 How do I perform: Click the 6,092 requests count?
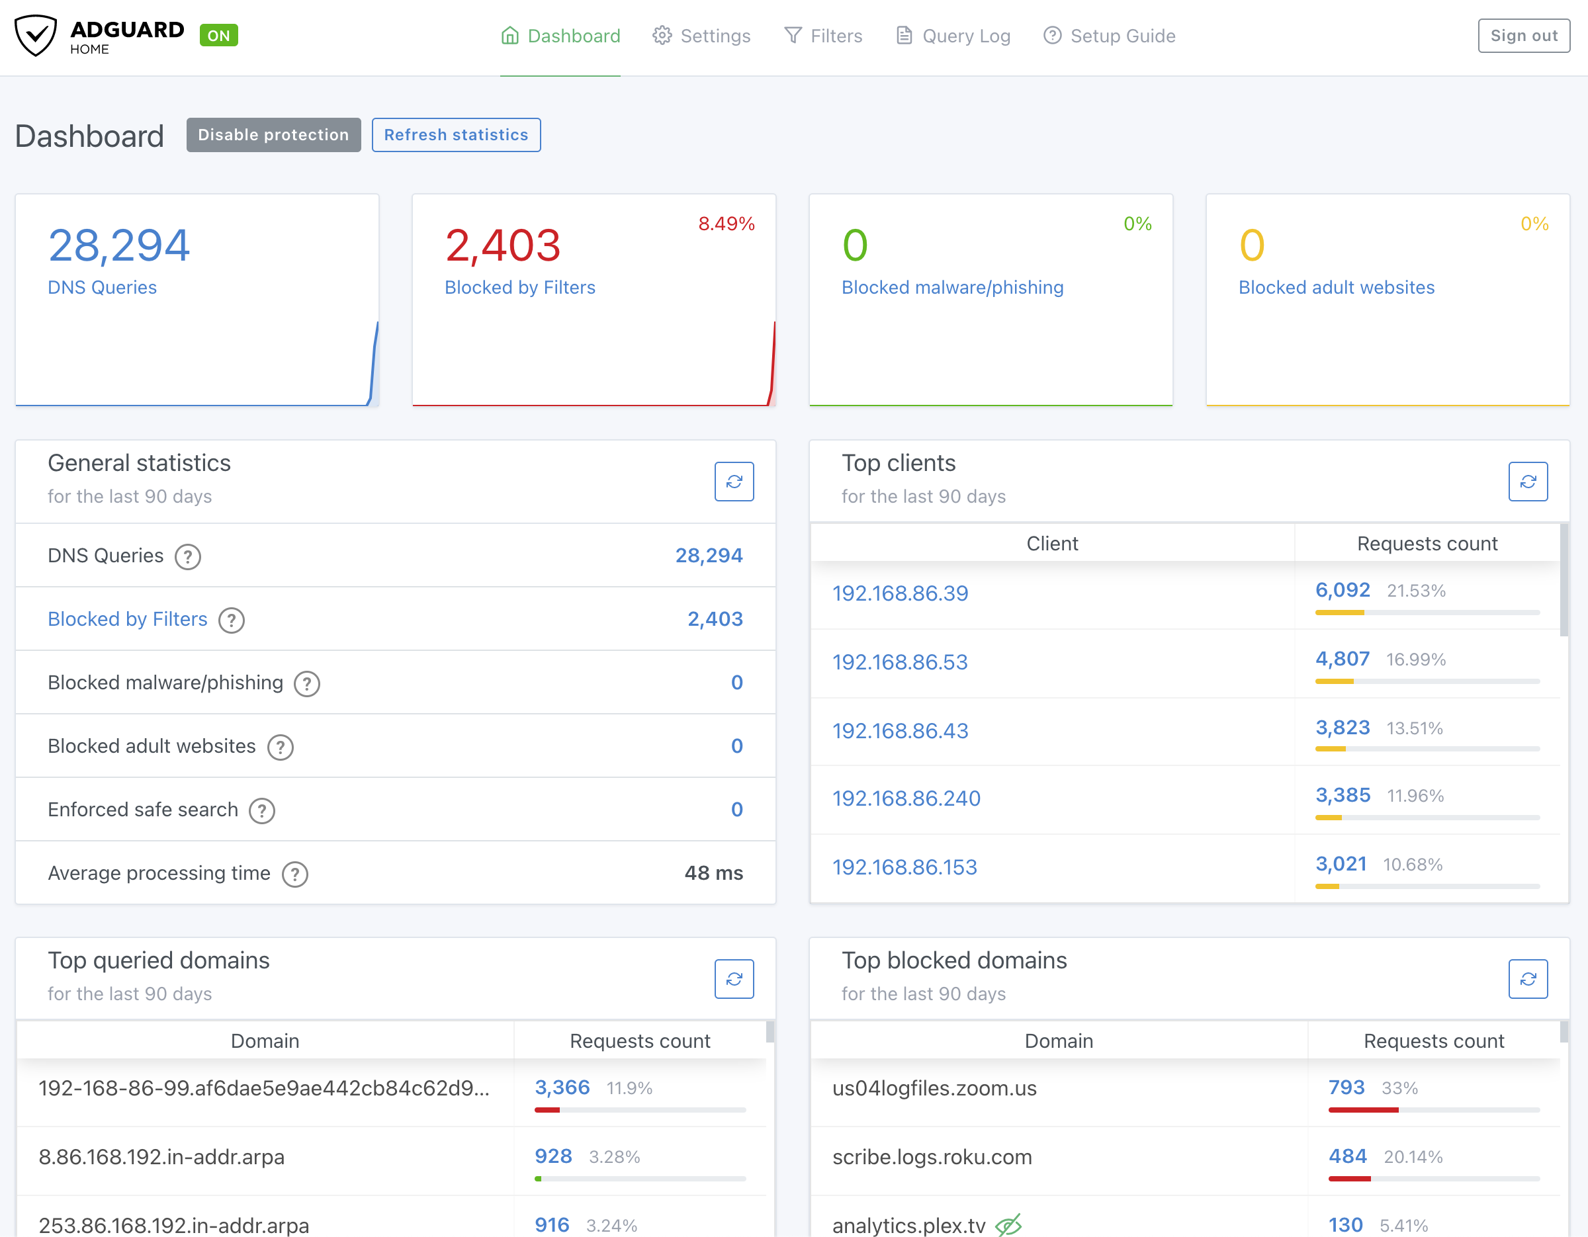[x=1343, y=590]
